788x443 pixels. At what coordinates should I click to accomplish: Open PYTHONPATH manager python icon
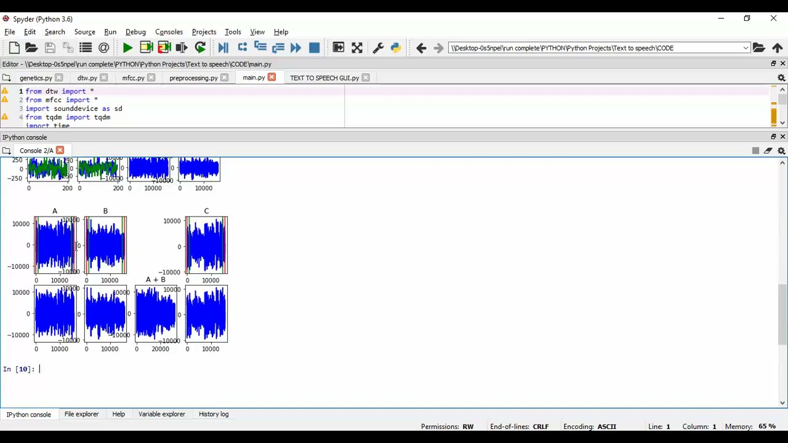click(x=396, y=48)
